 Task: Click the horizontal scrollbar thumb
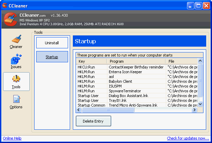(108, 110)
